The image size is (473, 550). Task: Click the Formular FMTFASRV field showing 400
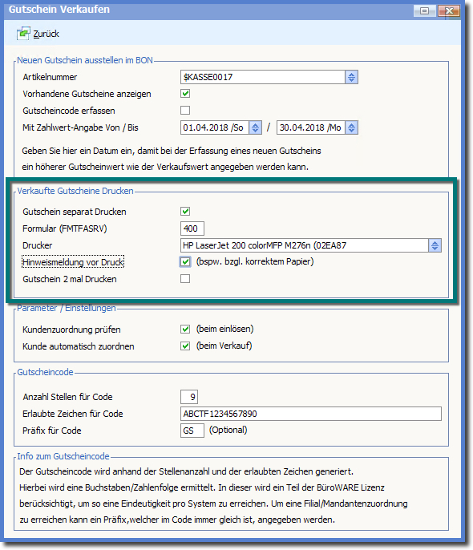pos(192,228)
